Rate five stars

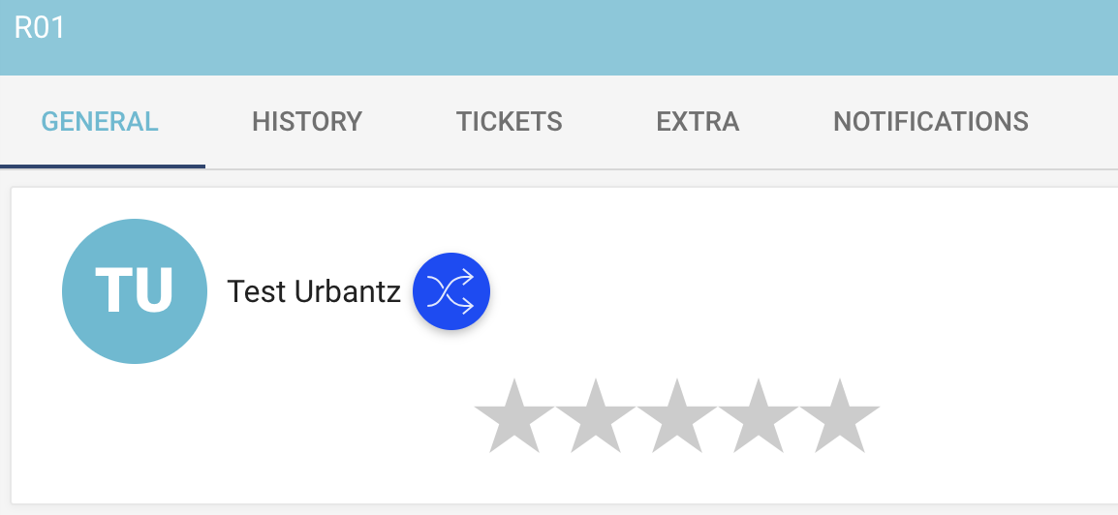(840, 416)
